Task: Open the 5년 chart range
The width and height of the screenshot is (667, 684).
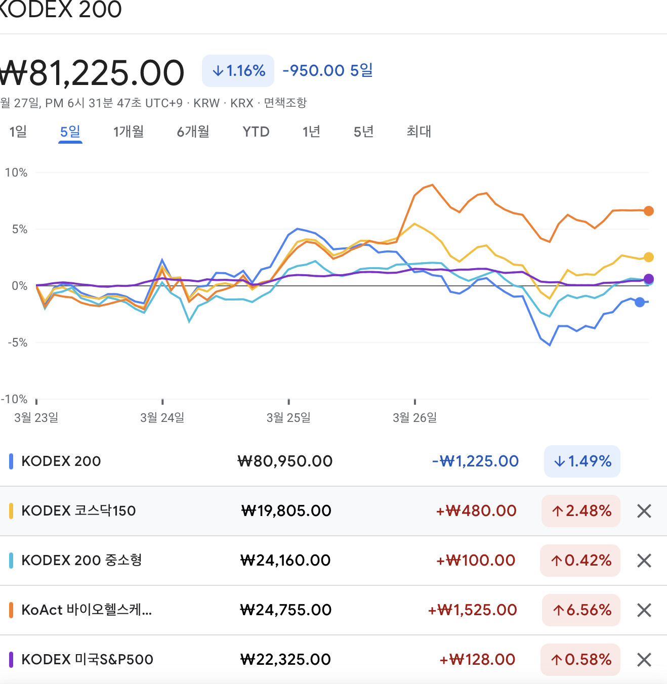Action: (363, 132)
